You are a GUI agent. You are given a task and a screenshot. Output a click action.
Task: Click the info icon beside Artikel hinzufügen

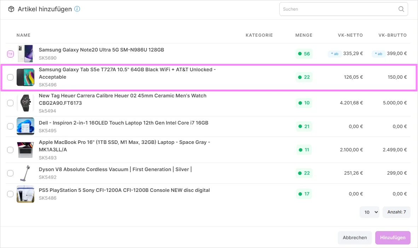[x=77, y=9]
